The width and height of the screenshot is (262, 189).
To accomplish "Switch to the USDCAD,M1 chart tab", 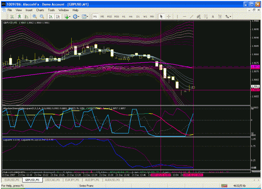I will pos(52,180).
